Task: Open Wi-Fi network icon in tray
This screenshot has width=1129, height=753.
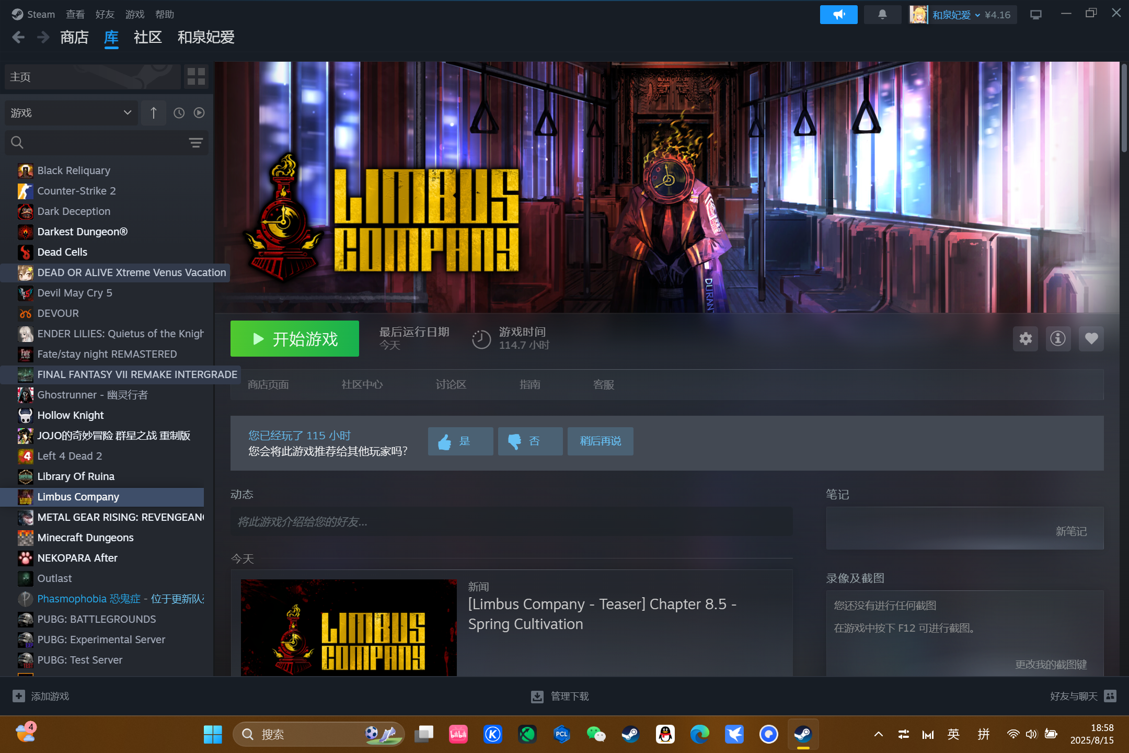Action: (x=1013, y=734)
